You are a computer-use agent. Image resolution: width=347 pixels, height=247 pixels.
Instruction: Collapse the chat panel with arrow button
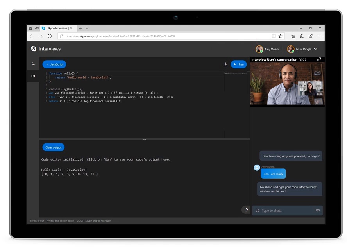[246, 210]
